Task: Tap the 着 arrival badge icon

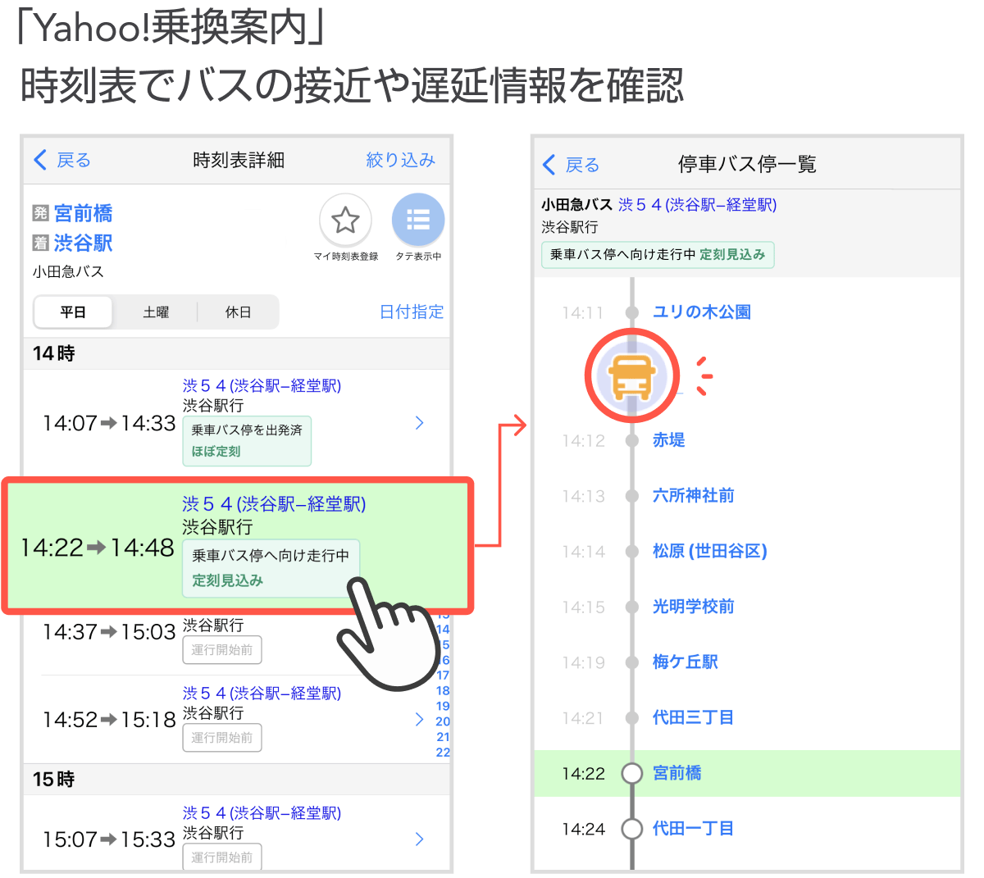Action: point(41,243)
